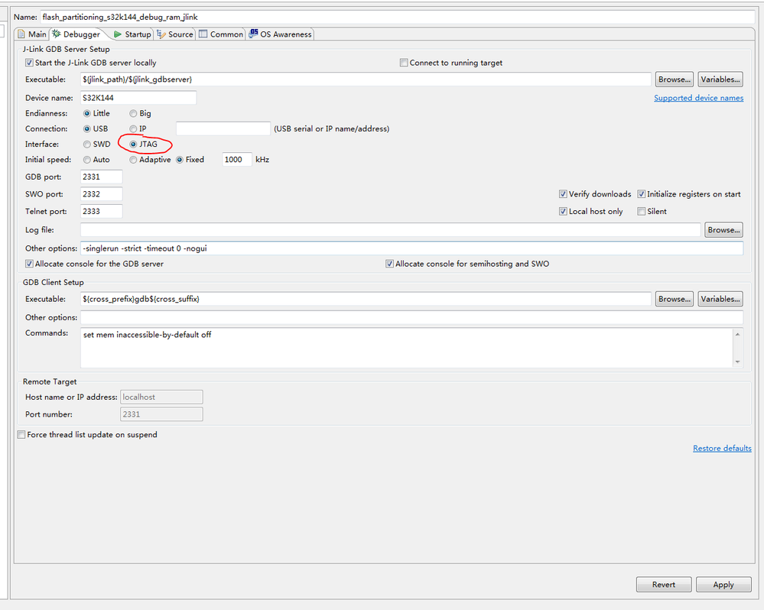Viewport: 764px width, 610px height.
Task: Edit the SWO port field
Action: 102,194
